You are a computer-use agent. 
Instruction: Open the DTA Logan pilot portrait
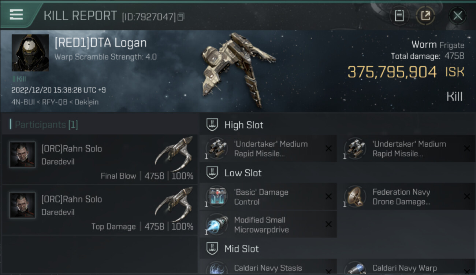(x=30, y=53)
